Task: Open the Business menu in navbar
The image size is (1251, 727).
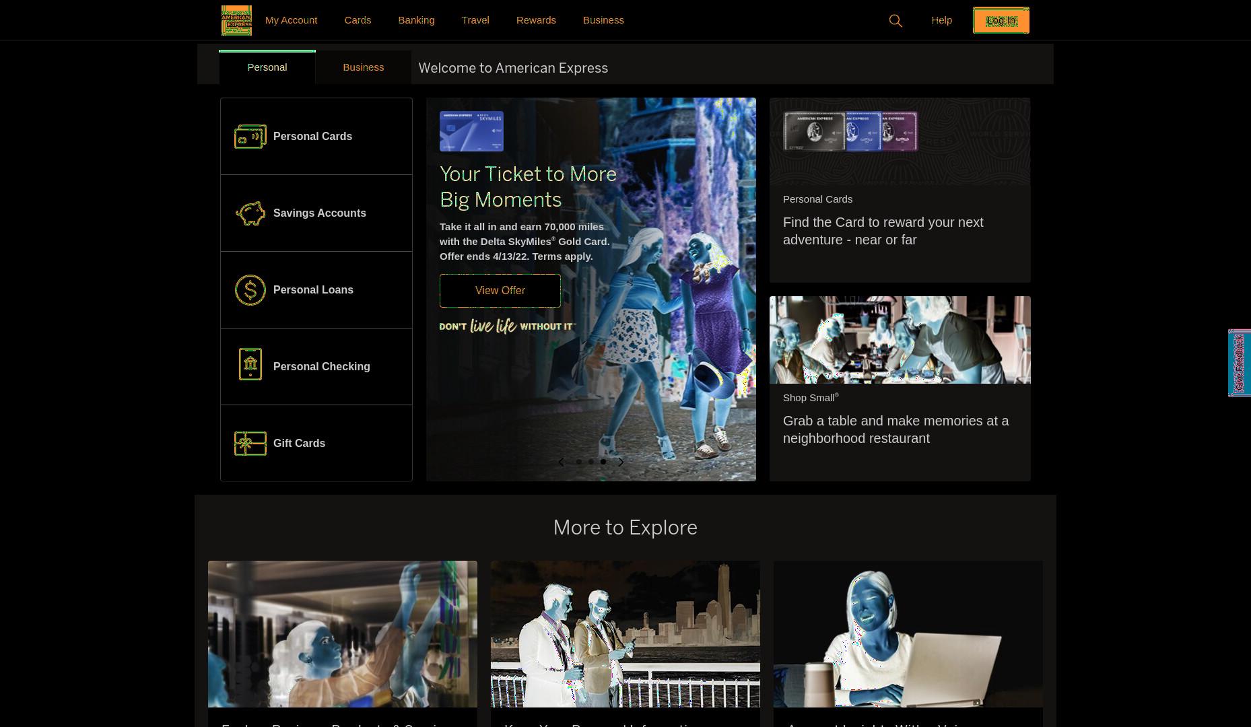Action: click(603, 20)
